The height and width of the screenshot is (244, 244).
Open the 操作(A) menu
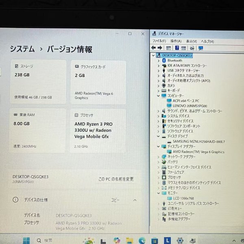(176, 41)
